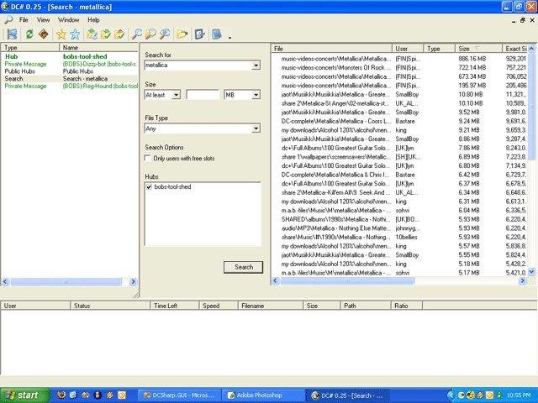The image size is (538, 403).
Task: Select the Search - metallica row
Action: [x=69, y=79]
